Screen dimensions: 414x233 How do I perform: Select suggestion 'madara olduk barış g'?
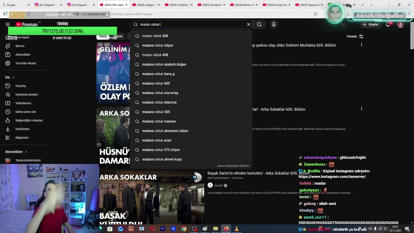pos(191,74)
